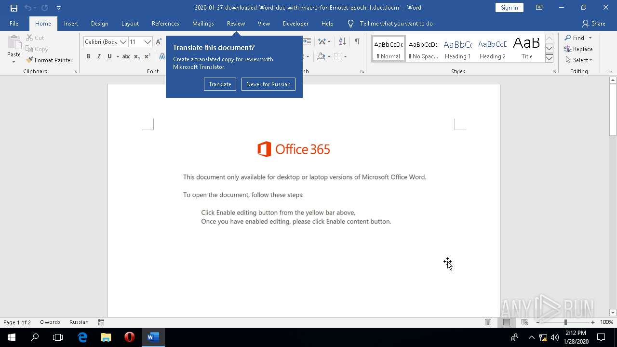The image size is (617, 347).
Task: Open the Replace dialog
Action: point(578,49)
